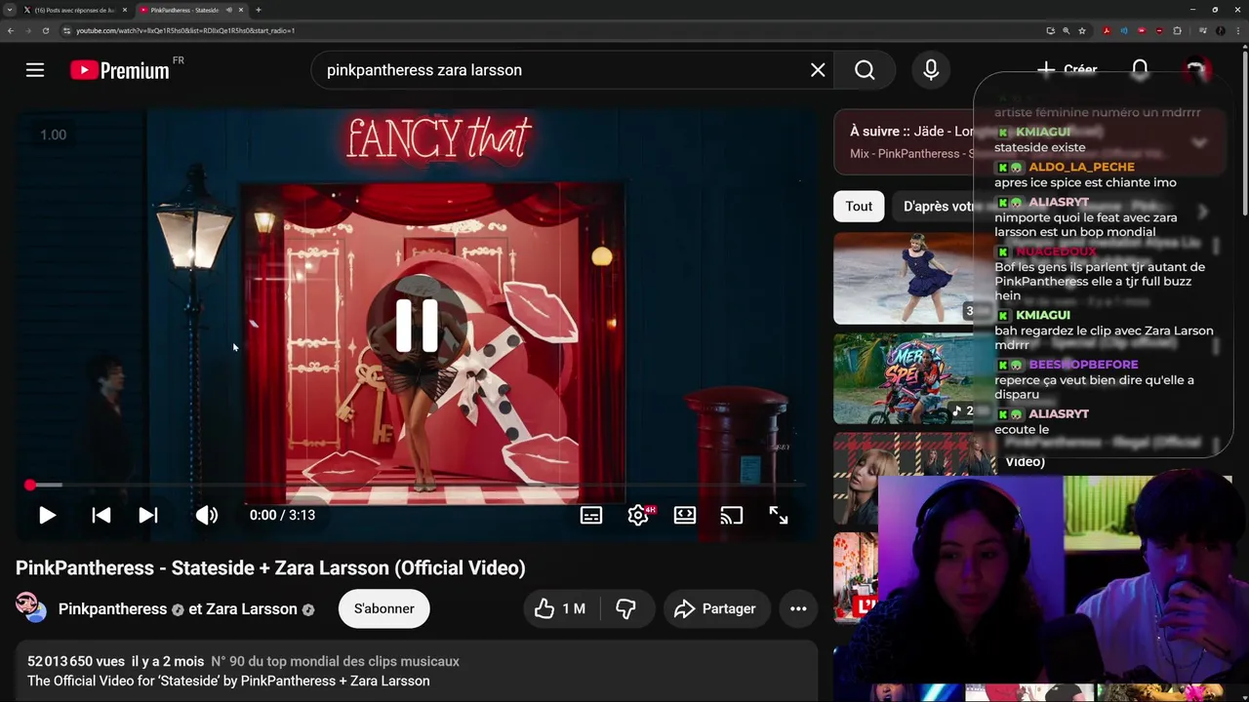Click the 52 013 650 vues text
The height and width of the screenshot is (702, 1249).
(75, 661)
